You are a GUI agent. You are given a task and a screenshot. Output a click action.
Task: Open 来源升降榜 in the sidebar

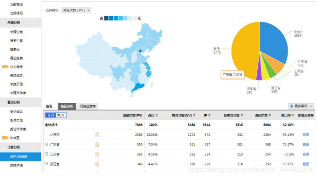coord(18,93)
